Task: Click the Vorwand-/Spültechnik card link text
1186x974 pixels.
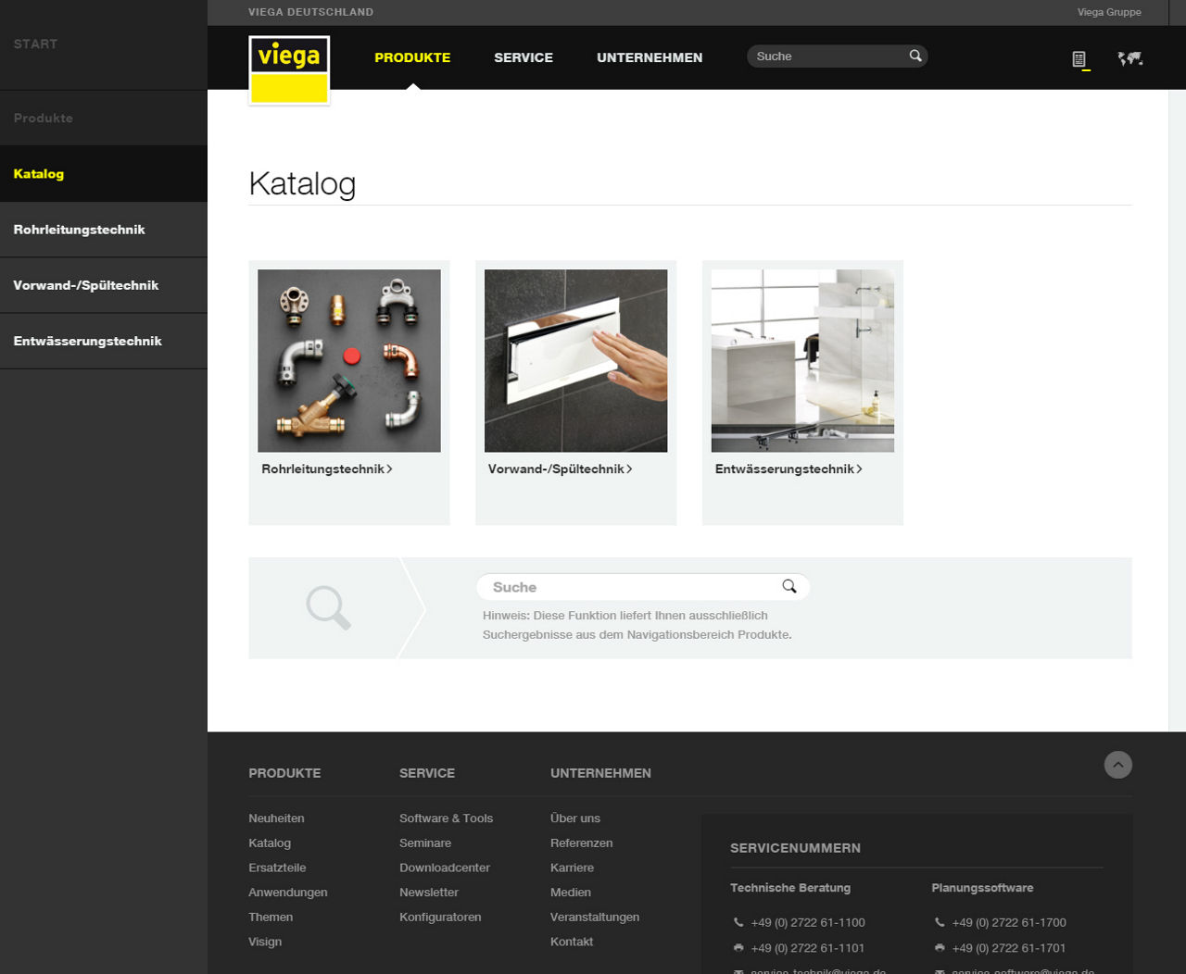Action: coord(556,469)
